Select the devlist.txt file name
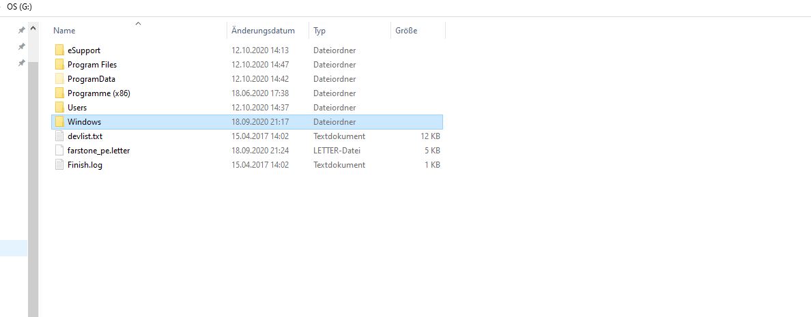 85,136
